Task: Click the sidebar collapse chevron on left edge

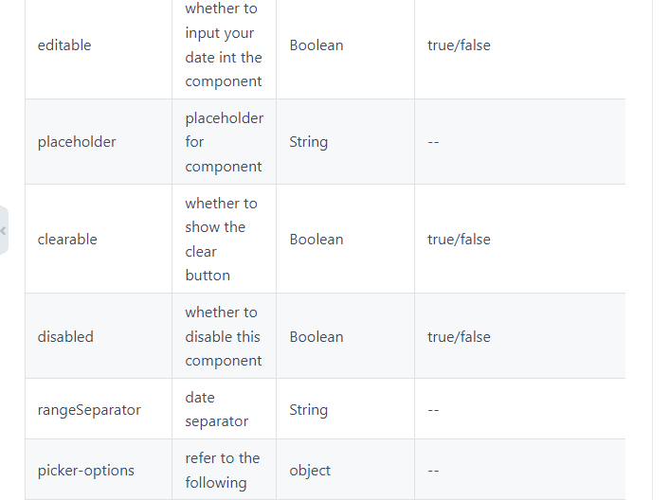Action: [4, 230]
